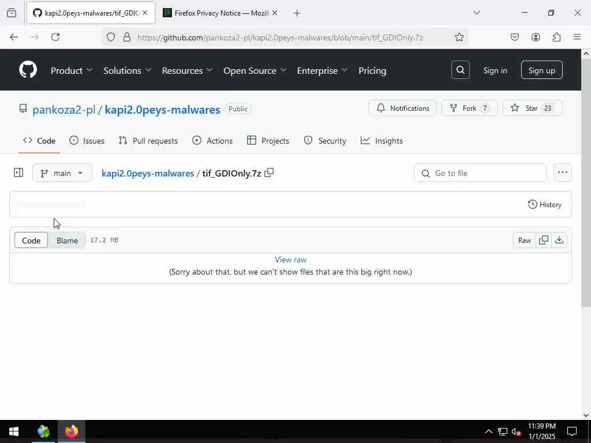591x443 pixels.
Task: Copy raw file contents icon
Action: point(544,240)
